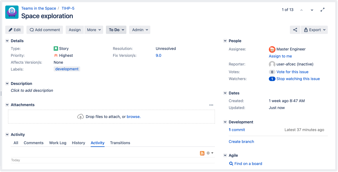The image size is (338, 172).
Task: Click the Assign to me link
Action: (280, 56)
